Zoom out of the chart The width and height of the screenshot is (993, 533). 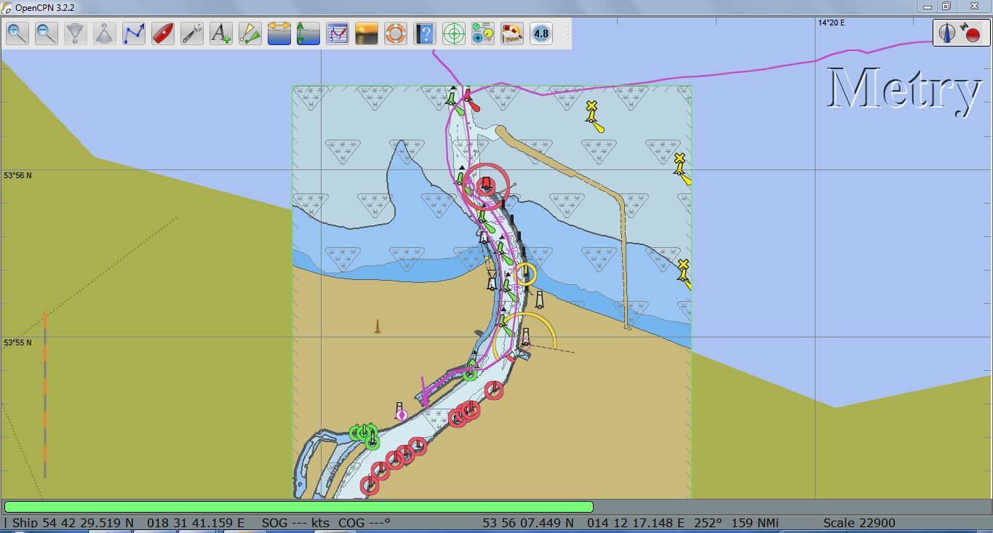[47, 33]
